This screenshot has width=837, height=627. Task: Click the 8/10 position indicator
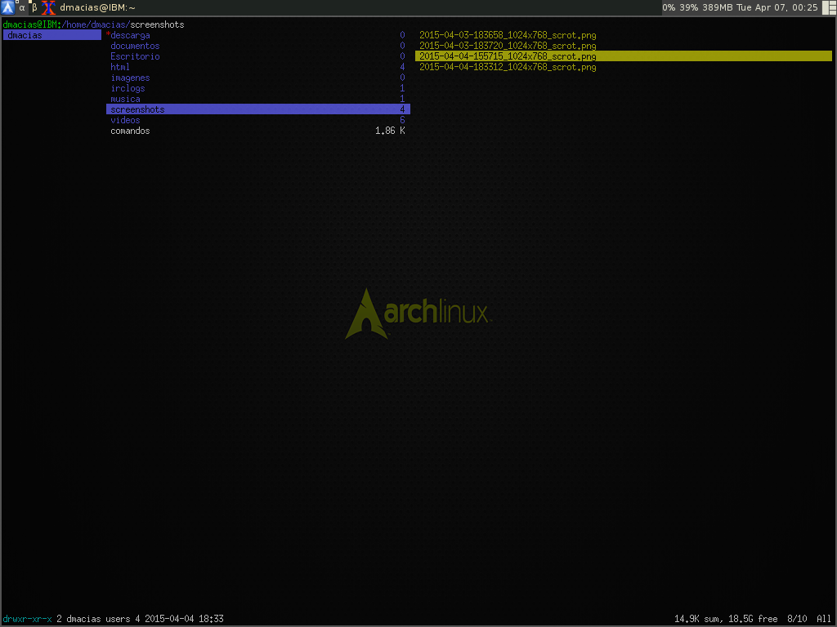tap(797, 619)
